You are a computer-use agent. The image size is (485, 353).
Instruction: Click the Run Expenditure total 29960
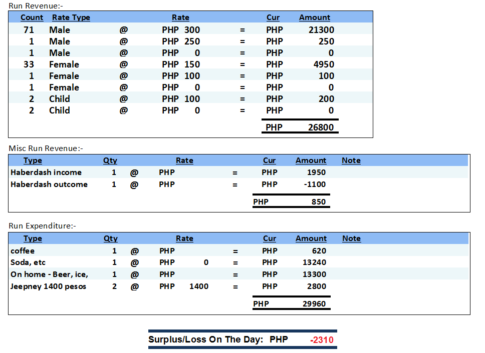[x=313, y=304]
